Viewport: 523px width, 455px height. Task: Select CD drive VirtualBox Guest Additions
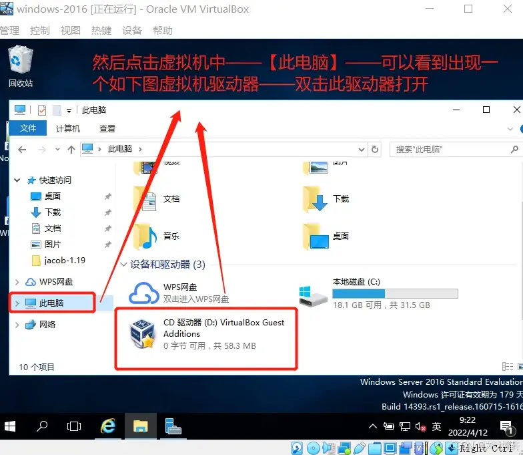click(207, 334)
